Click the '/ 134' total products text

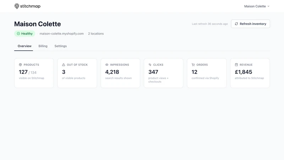[32, 73]
